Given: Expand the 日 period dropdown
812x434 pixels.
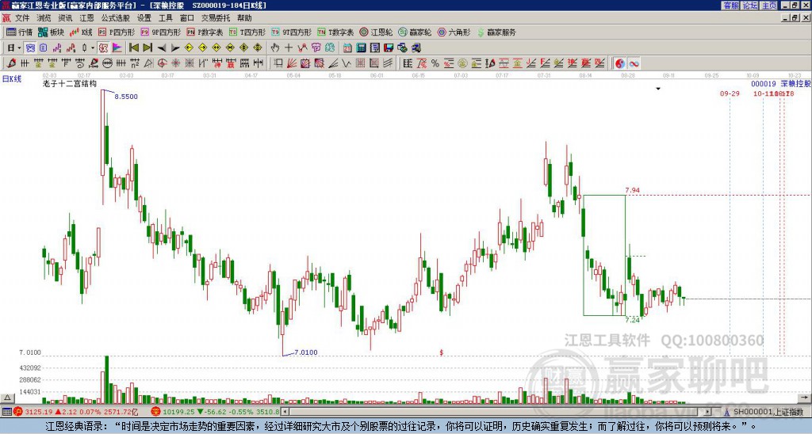Looking at the screenshot, I should click(x=19, y=48).
